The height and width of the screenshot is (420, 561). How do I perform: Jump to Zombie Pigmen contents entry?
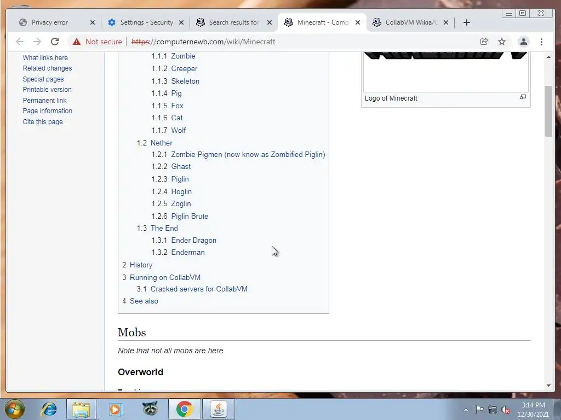(x=238, y=155)
